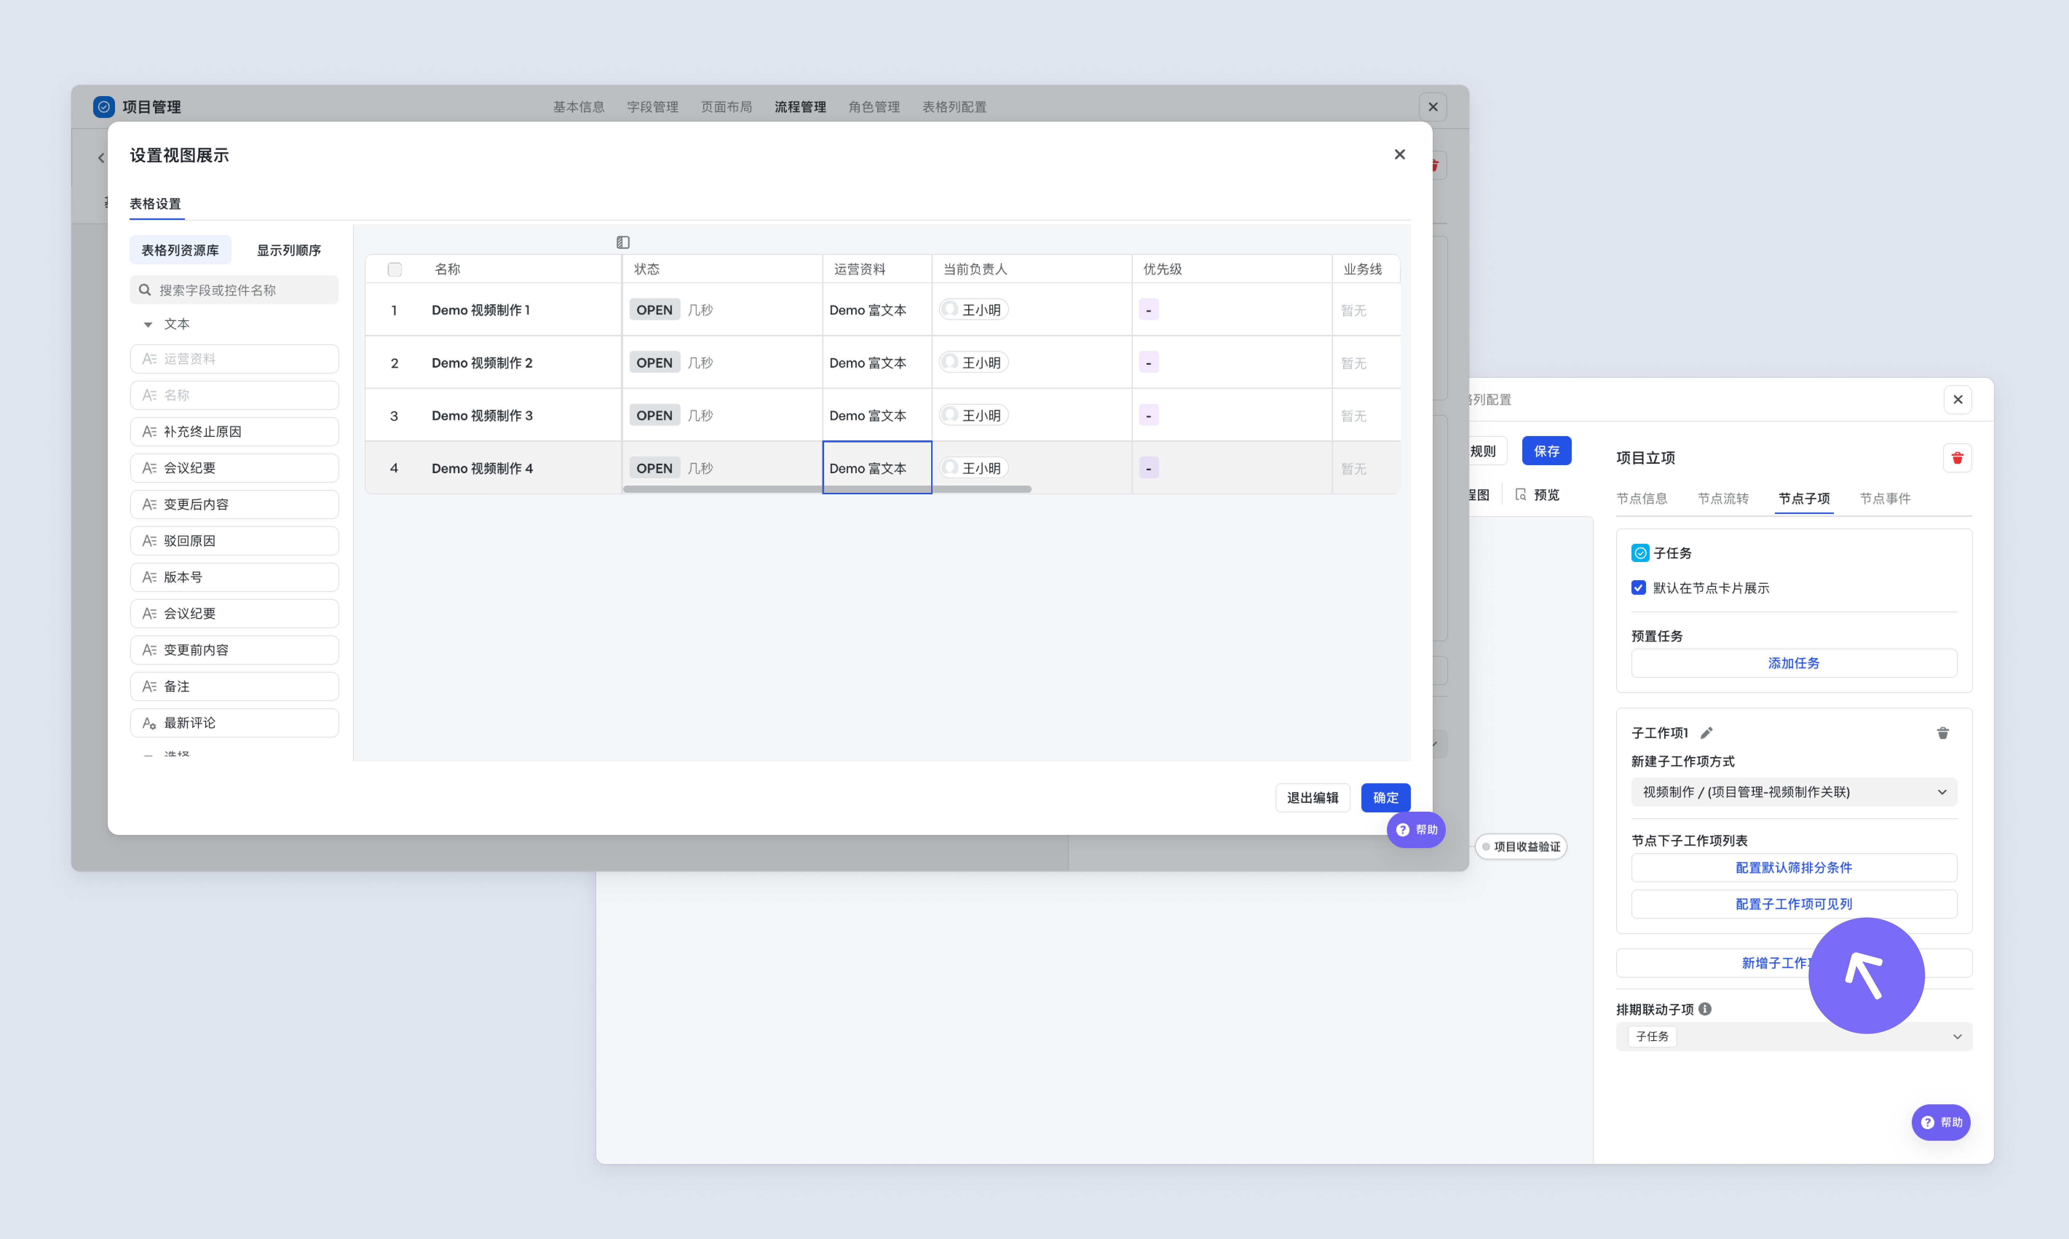Viewport: 2069px width, 1239px height.
Task: Remove 子工作项1 using its trash icon
Action: [1943, 733]
